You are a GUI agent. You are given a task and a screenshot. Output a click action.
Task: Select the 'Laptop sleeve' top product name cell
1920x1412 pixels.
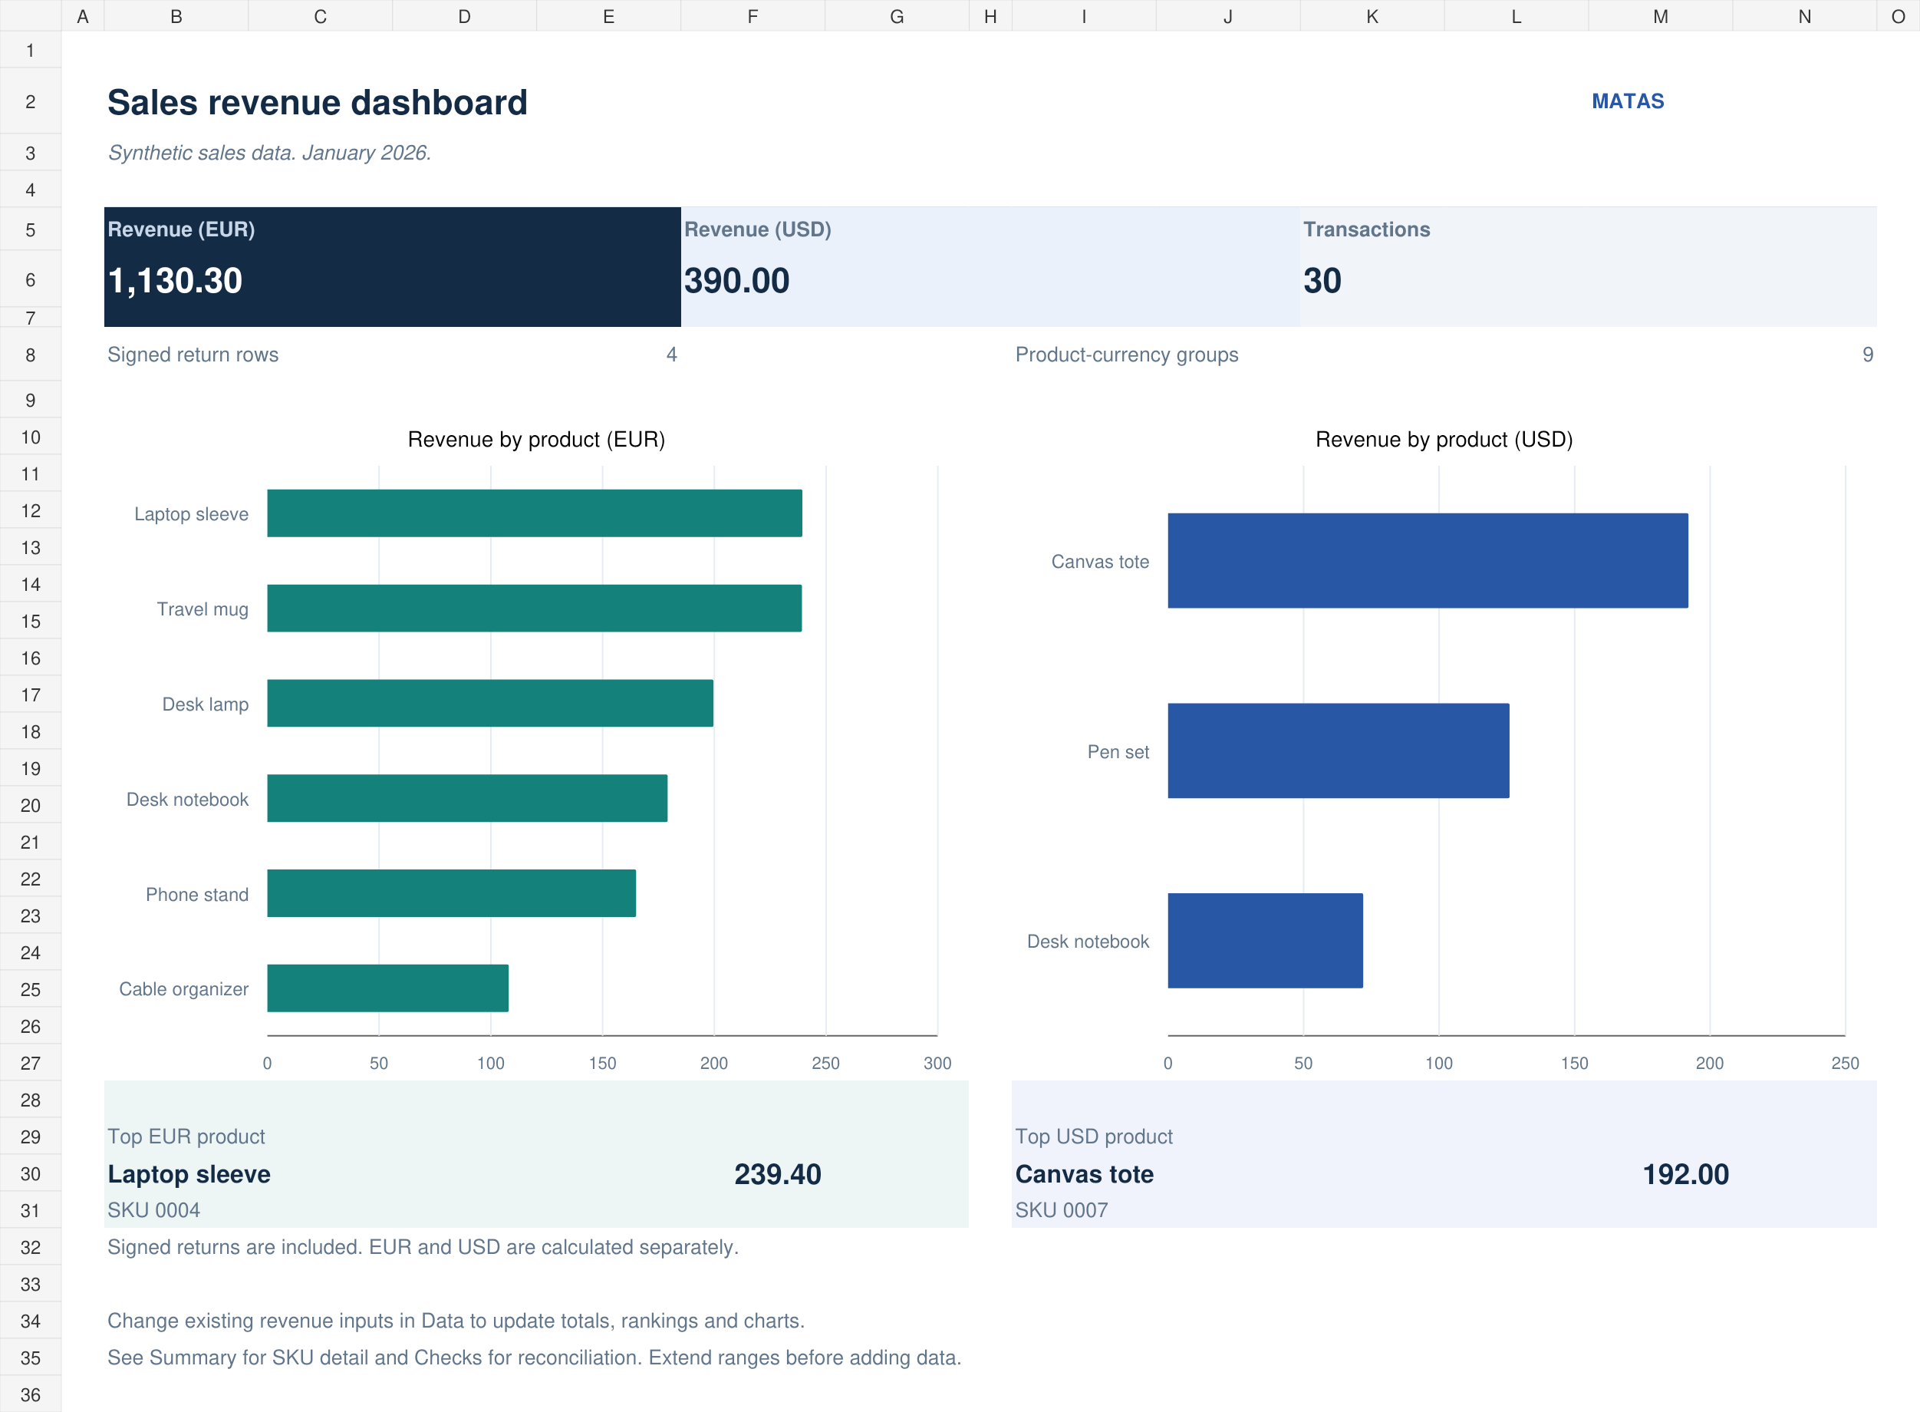tap(189, 1174)
